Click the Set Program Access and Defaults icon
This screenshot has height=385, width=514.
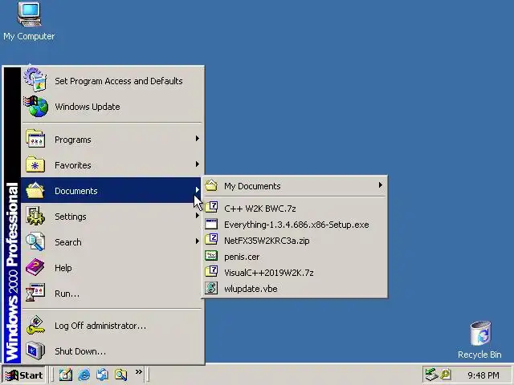(x=35, y=79)
